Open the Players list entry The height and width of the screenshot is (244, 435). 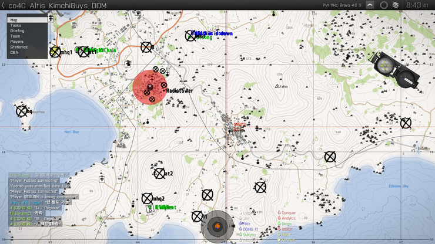[27, 42]
